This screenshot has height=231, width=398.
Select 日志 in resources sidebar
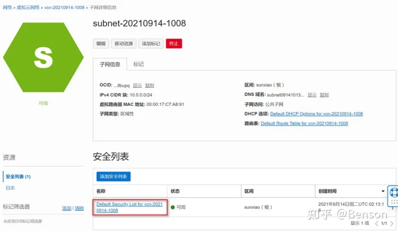[11, 187]
